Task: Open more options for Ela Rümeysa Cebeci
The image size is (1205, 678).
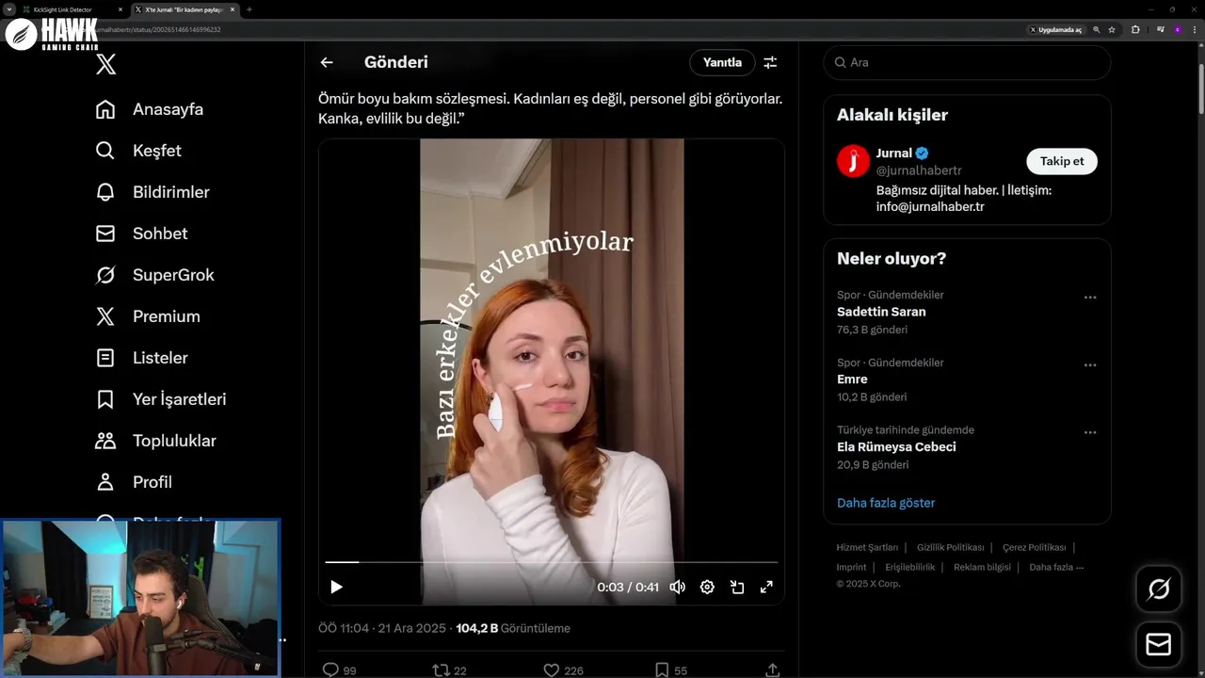Action: pos(1090,433)
